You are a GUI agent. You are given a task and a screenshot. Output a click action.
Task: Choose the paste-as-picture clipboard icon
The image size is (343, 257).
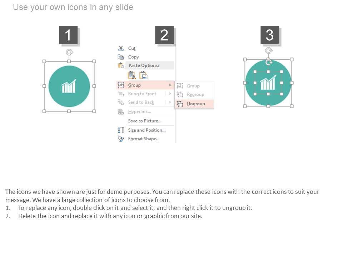pyautogui.click(x=143, y=75)
